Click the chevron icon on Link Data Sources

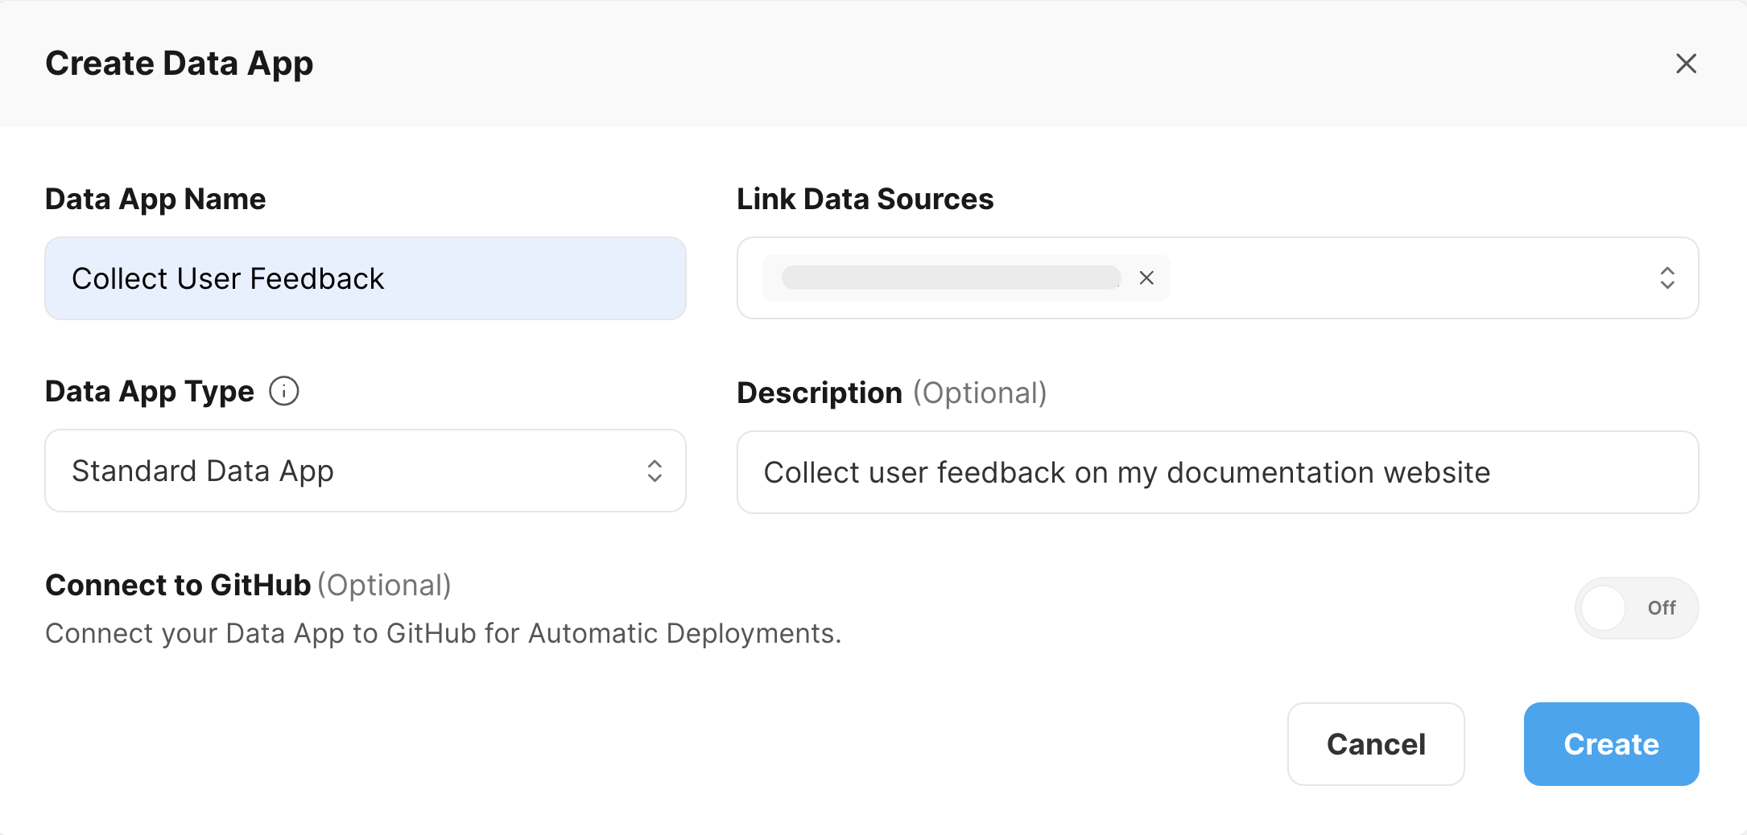1669,278
